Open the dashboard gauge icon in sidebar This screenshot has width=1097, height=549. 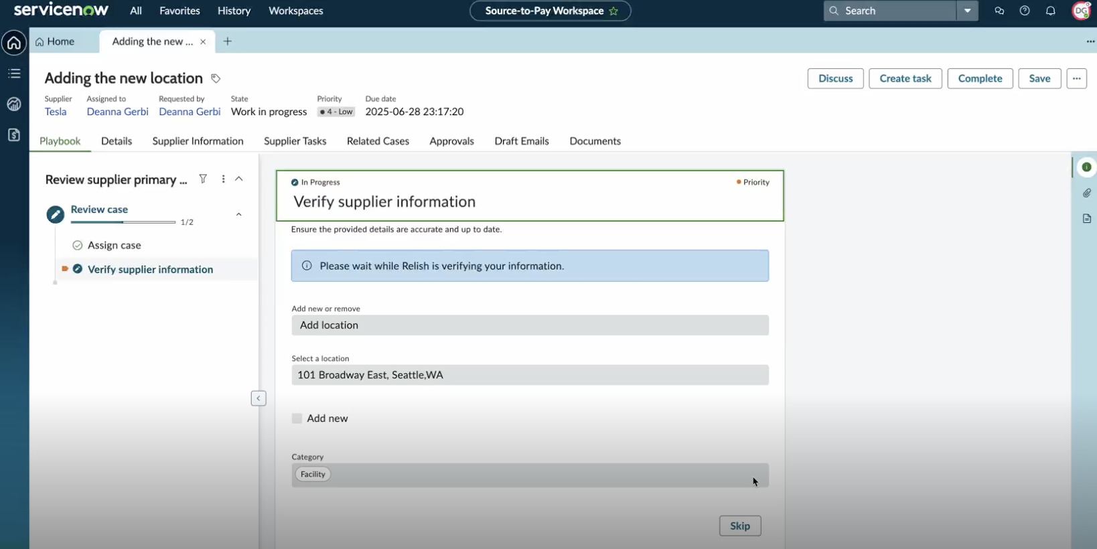pos(14,104)
